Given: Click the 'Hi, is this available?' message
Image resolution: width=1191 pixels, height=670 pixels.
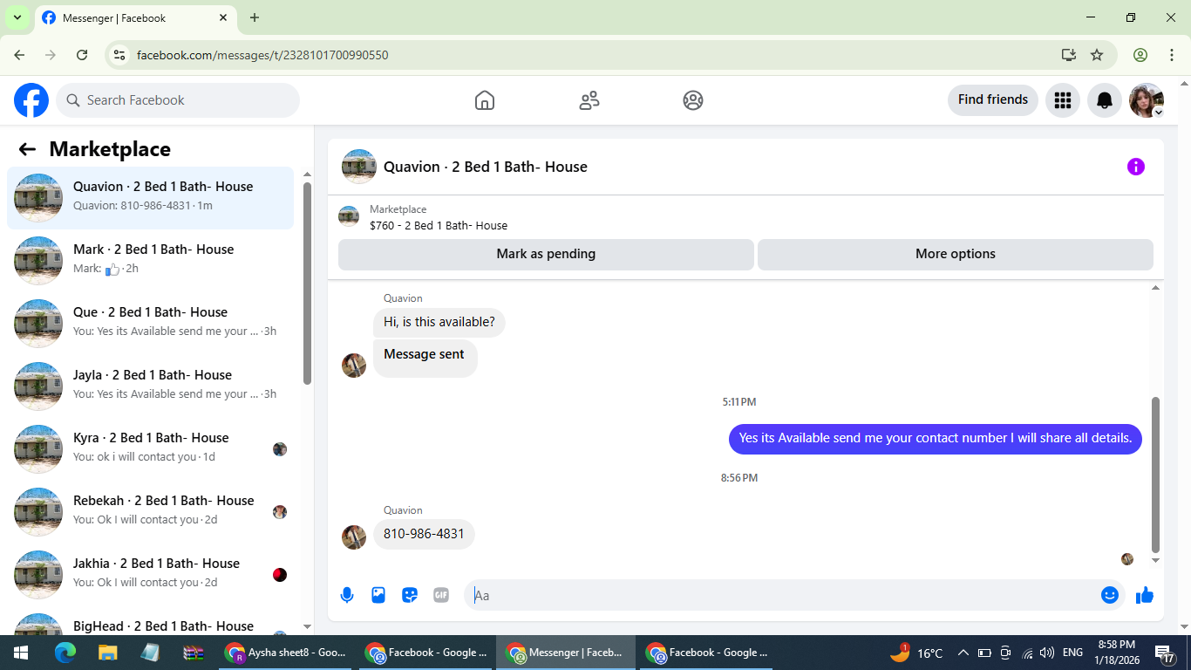Looking at the screenshot, I should tap(439, 322).
